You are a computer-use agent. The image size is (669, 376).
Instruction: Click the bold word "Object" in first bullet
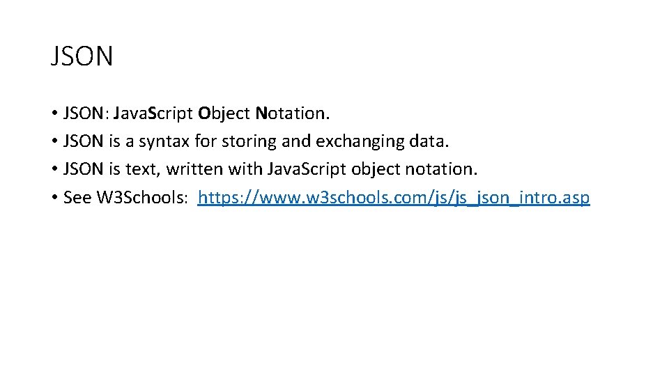[x=224, y=113]
